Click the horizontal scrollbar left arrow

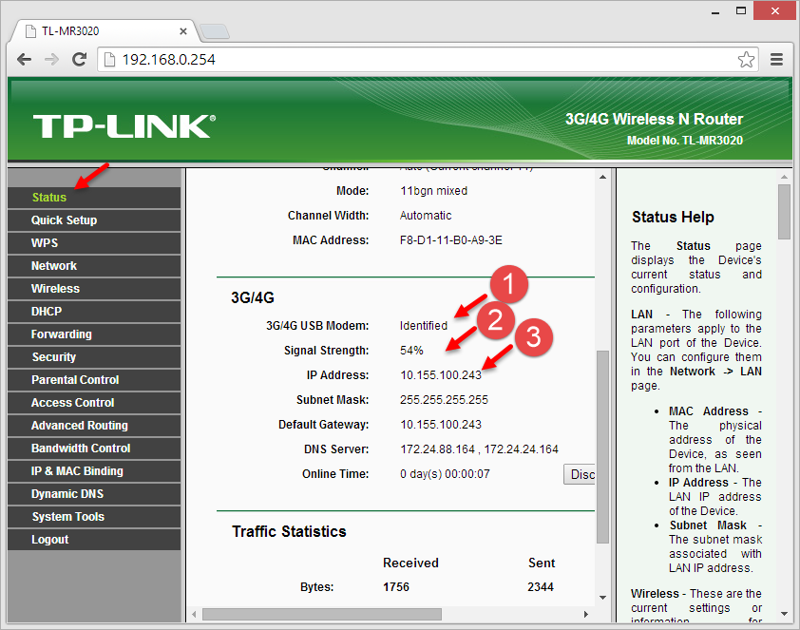[x=194, y=614]
